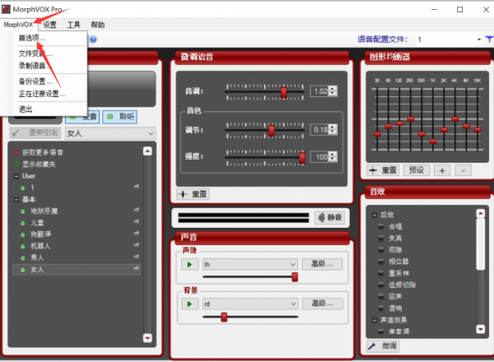Screen dimensions: 494x362
Task: Click 显示收藏夹 in the voice list
Action: pyautogui.click(x=35, y=164)
